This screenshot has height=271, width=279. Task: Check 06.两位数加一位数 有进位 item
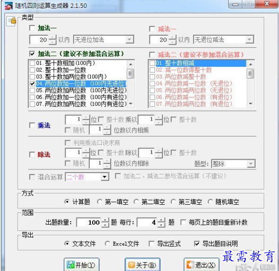tap(32, 97)
